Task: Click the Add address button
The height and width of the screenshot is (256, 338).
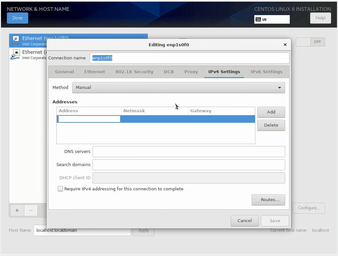Action: [x=271, y=112]
